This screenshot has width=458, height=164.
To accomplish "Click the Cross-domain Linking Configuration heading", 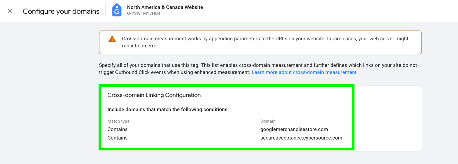I will coord(154,95).
